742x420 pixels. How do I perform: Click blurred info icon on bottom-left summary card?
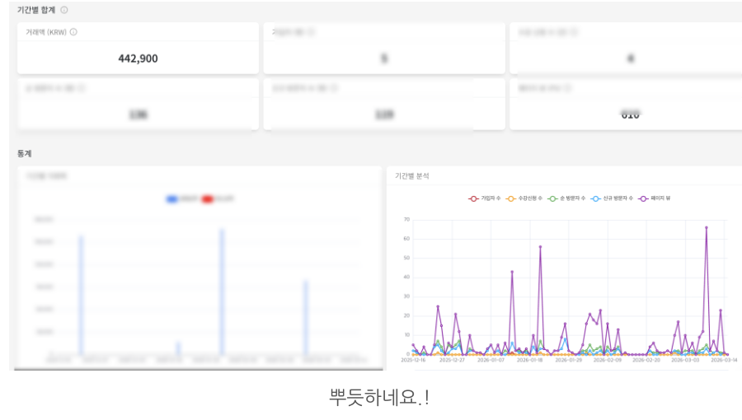coord(82,88)
